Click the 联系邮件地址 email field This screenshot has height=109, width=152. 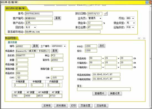tap(63, 32)
